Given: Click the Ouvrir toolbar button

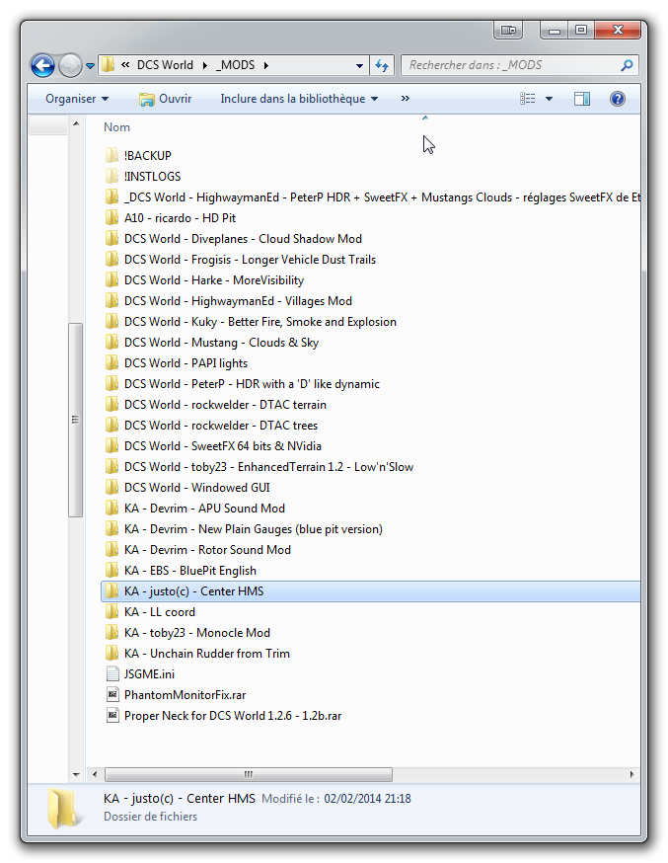Looking at the screenshot, I should click(165, 99).
